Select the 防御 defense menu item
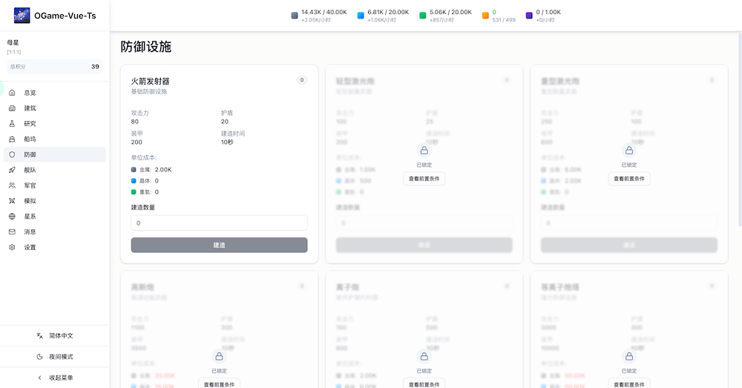 [30, 155]
